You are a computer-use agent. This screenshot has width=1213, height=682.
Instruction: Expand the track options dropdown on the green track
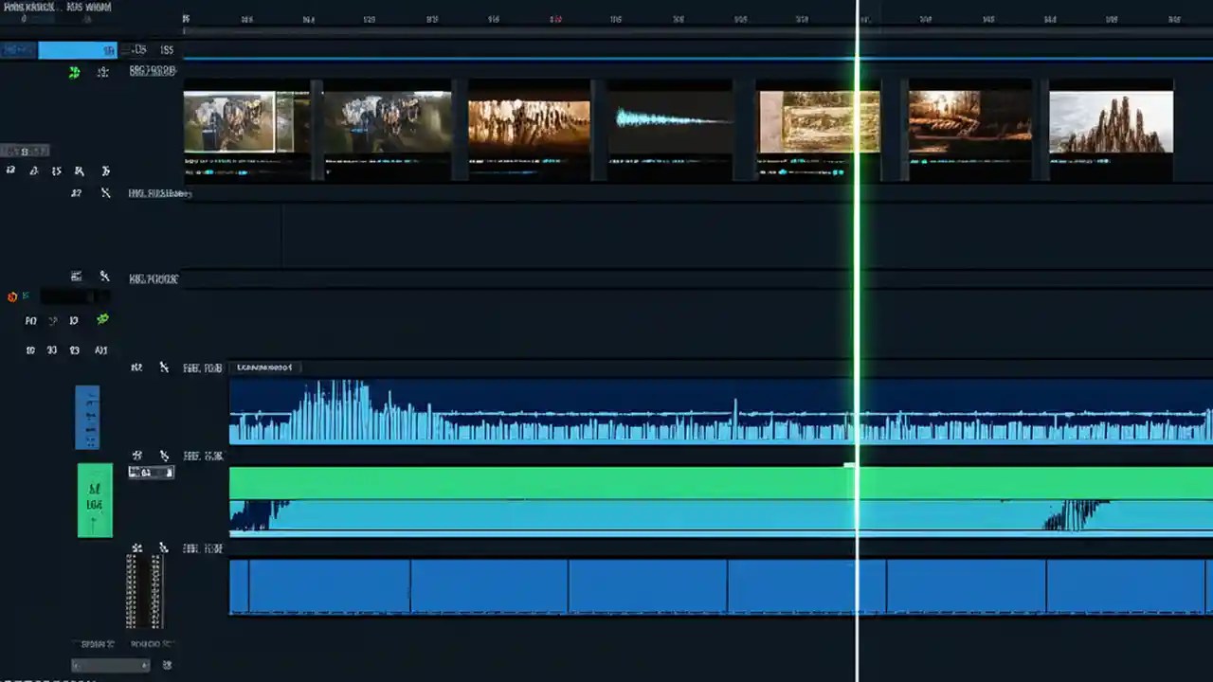click(151, 472)
